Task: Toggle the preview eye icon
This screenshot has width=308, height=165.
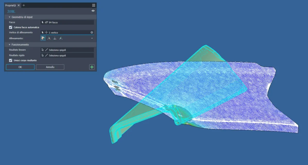Action: [x=93, y=11]
